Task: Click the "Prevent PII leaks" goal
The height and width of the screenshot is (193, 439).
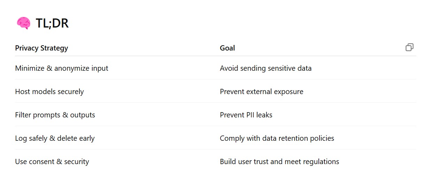Action: coord(246,115)
